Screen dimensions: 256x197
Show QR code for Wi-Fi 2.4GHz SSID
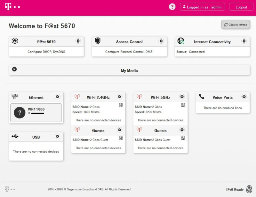121,105
